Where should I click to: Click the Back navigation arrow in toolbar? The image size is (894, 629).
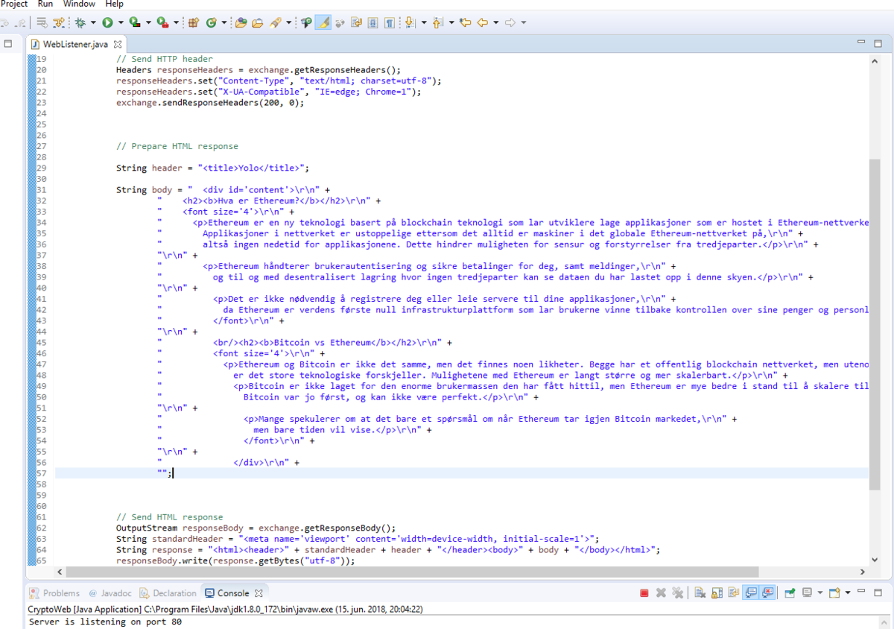point(483,22)
